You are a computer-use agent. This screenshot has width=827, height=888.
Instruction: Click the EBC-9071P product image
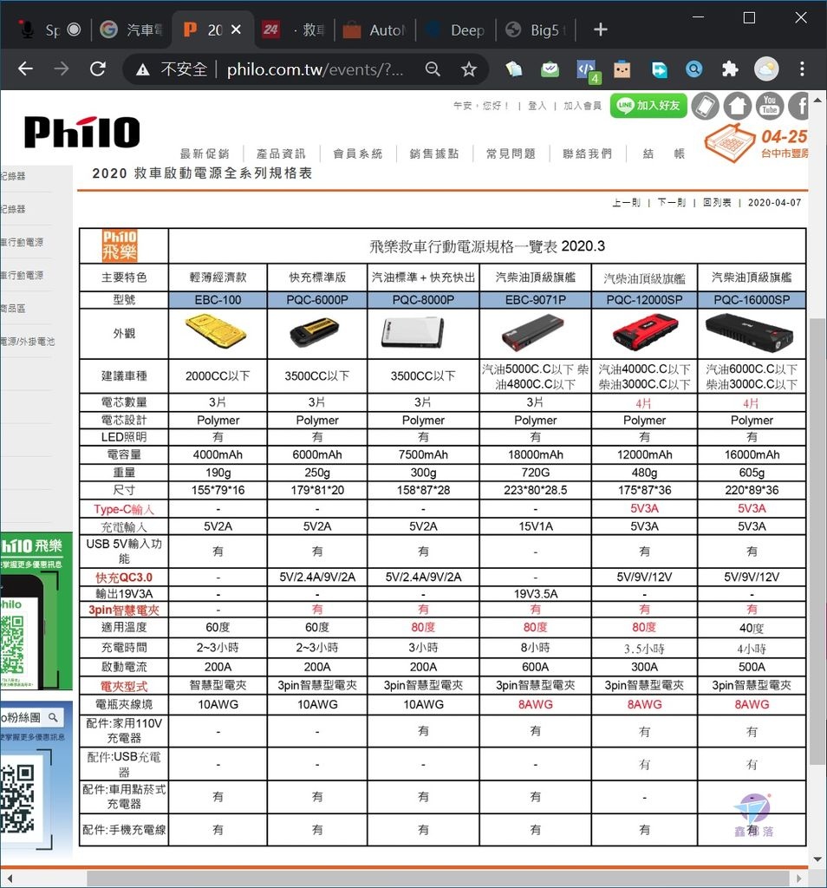tap(532, 334)
